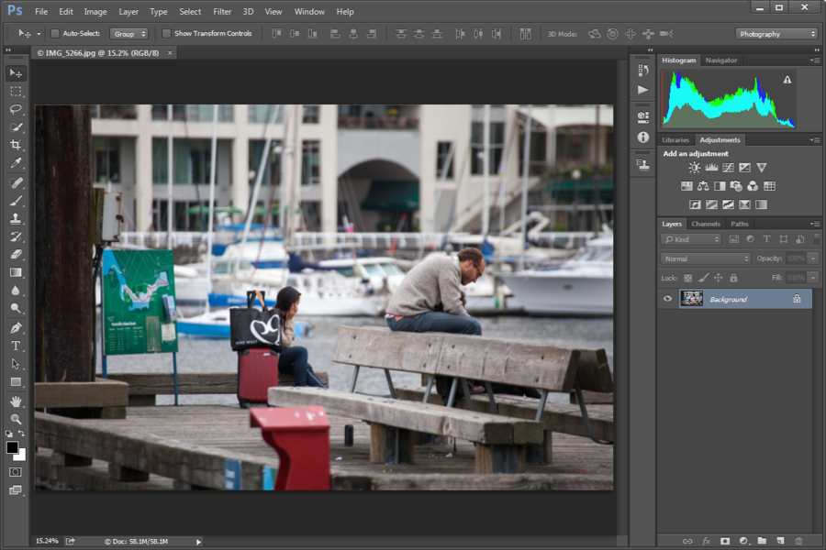Select the Horizontal Type tool

[16, 346]
